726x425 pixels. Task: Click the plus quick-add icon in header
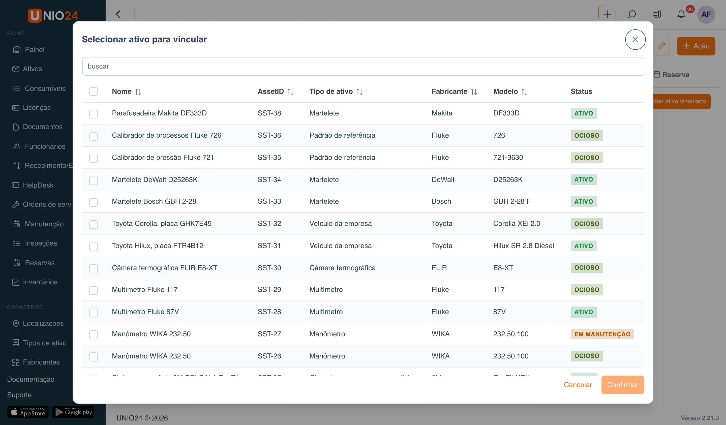click(607, 14)
